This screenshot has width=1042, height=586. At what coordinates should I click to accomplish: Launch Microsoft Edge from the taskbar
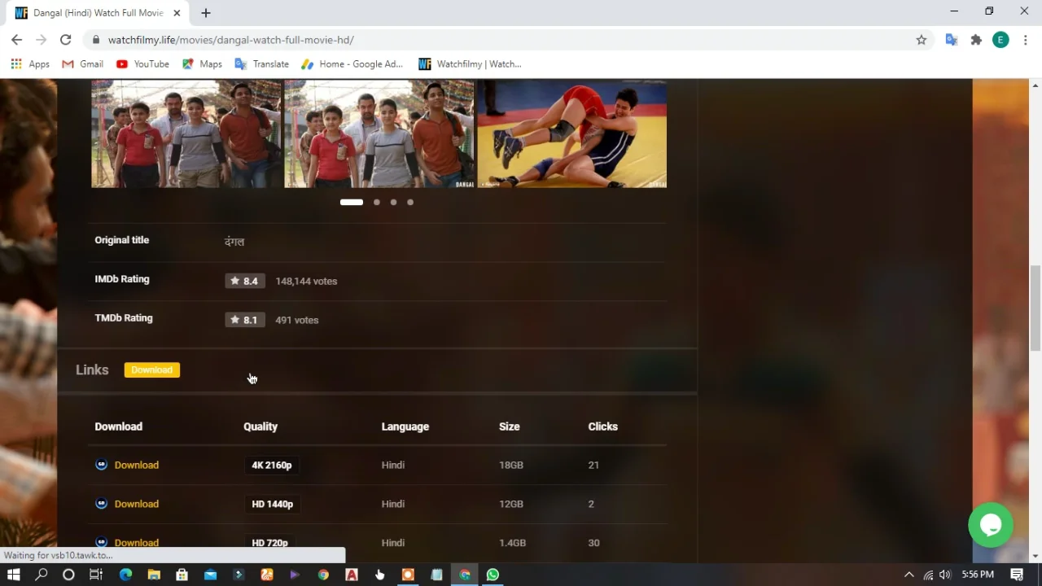coord(125,575)
